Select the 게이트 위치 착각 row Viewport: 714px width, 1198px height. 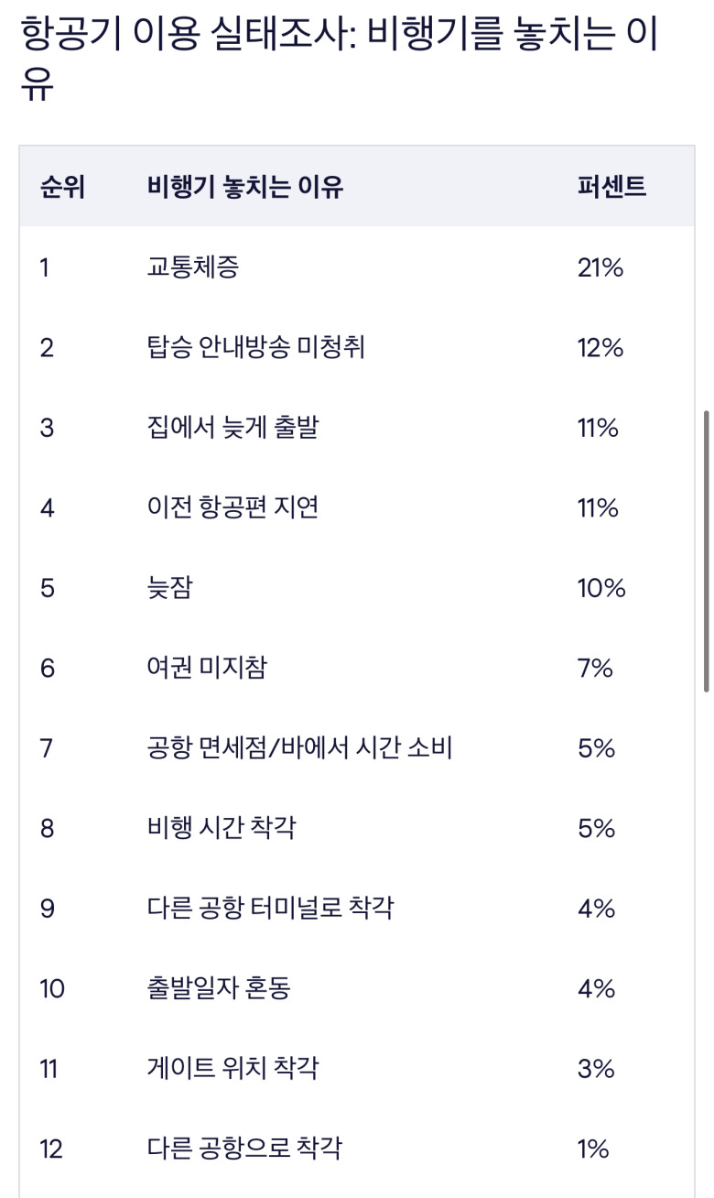click(233, 1068)
